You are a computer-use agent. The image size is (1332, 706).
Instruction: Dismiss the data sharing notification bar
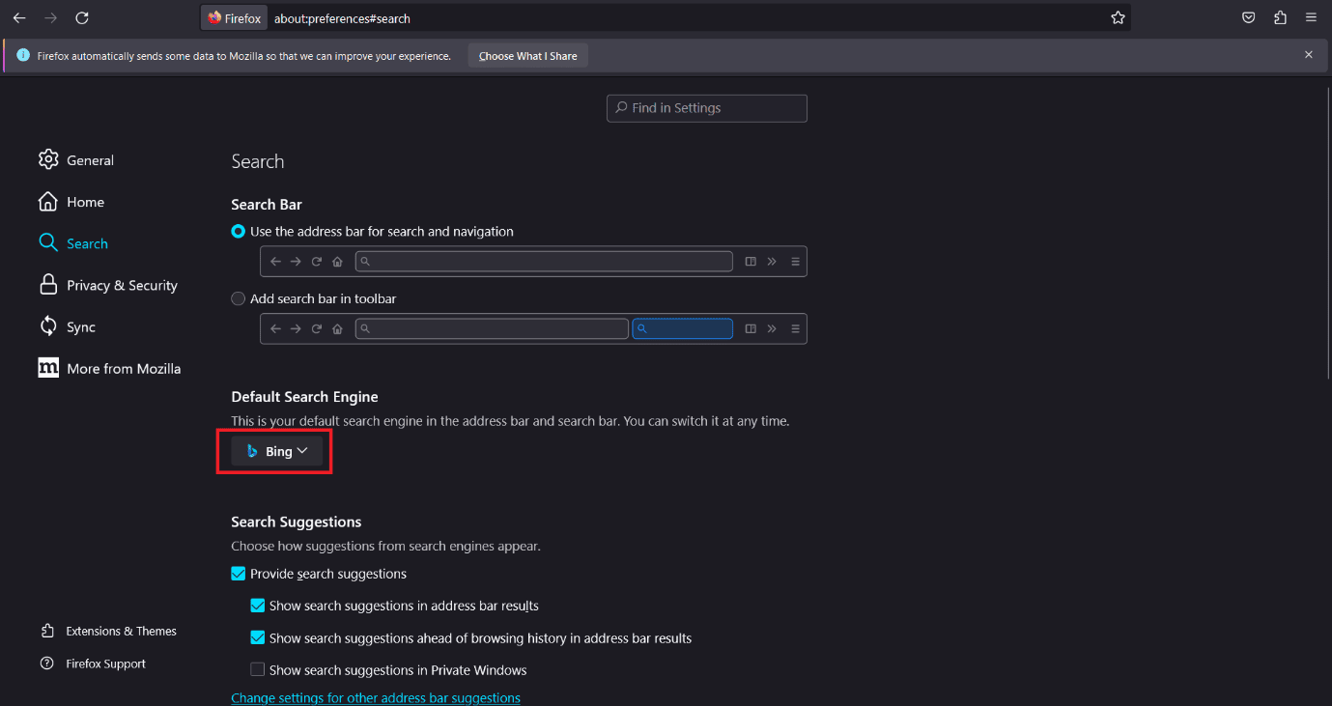pos(1309,55)
